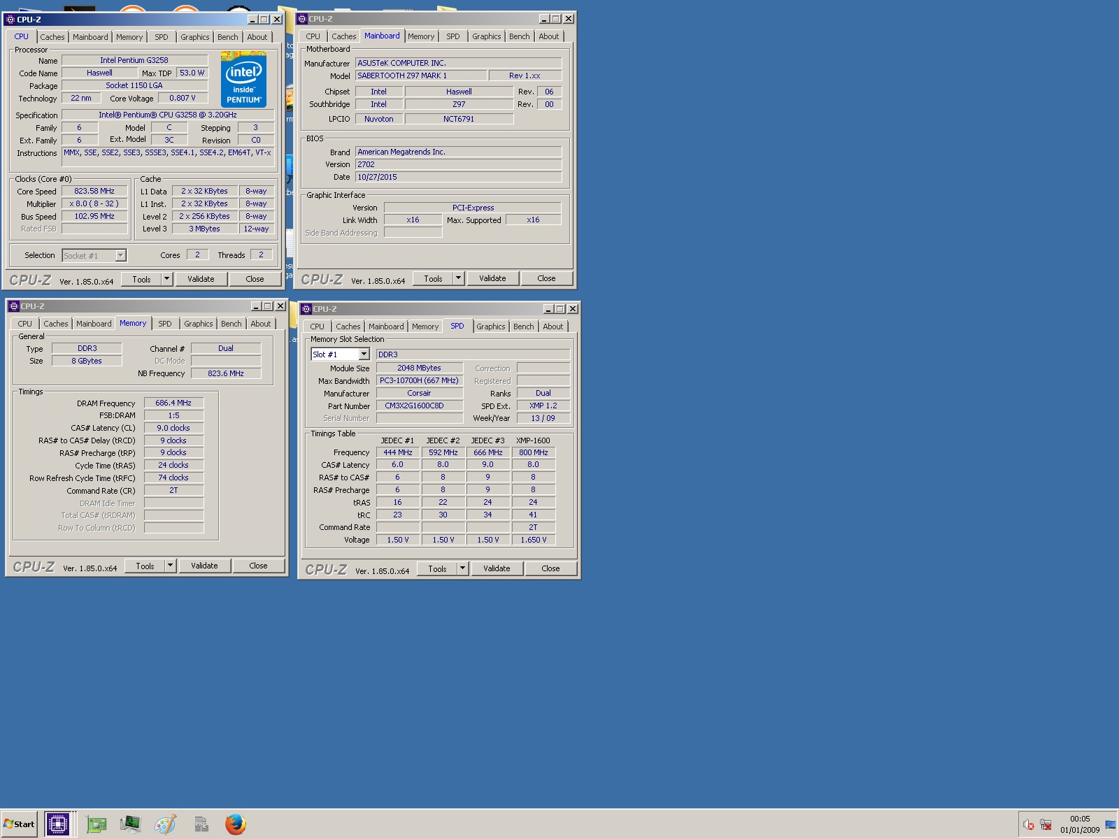Launch Firefox from the taskbar

click(236, 824)
